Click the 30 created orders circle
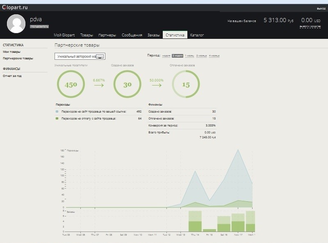 127,84
